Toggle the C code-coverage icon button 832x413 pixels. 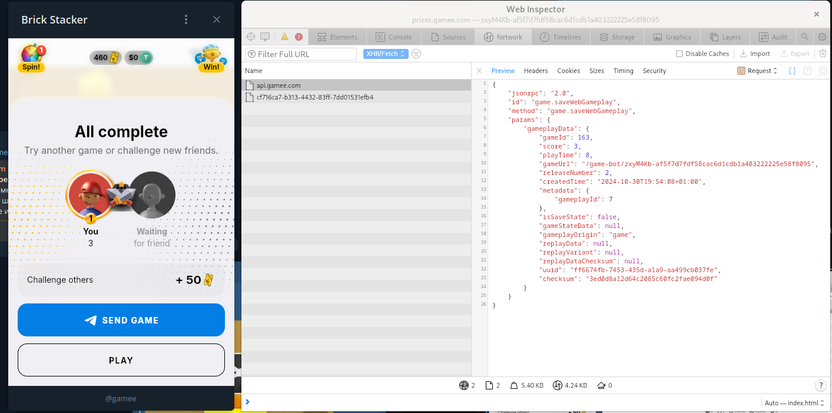click(823, 71)
